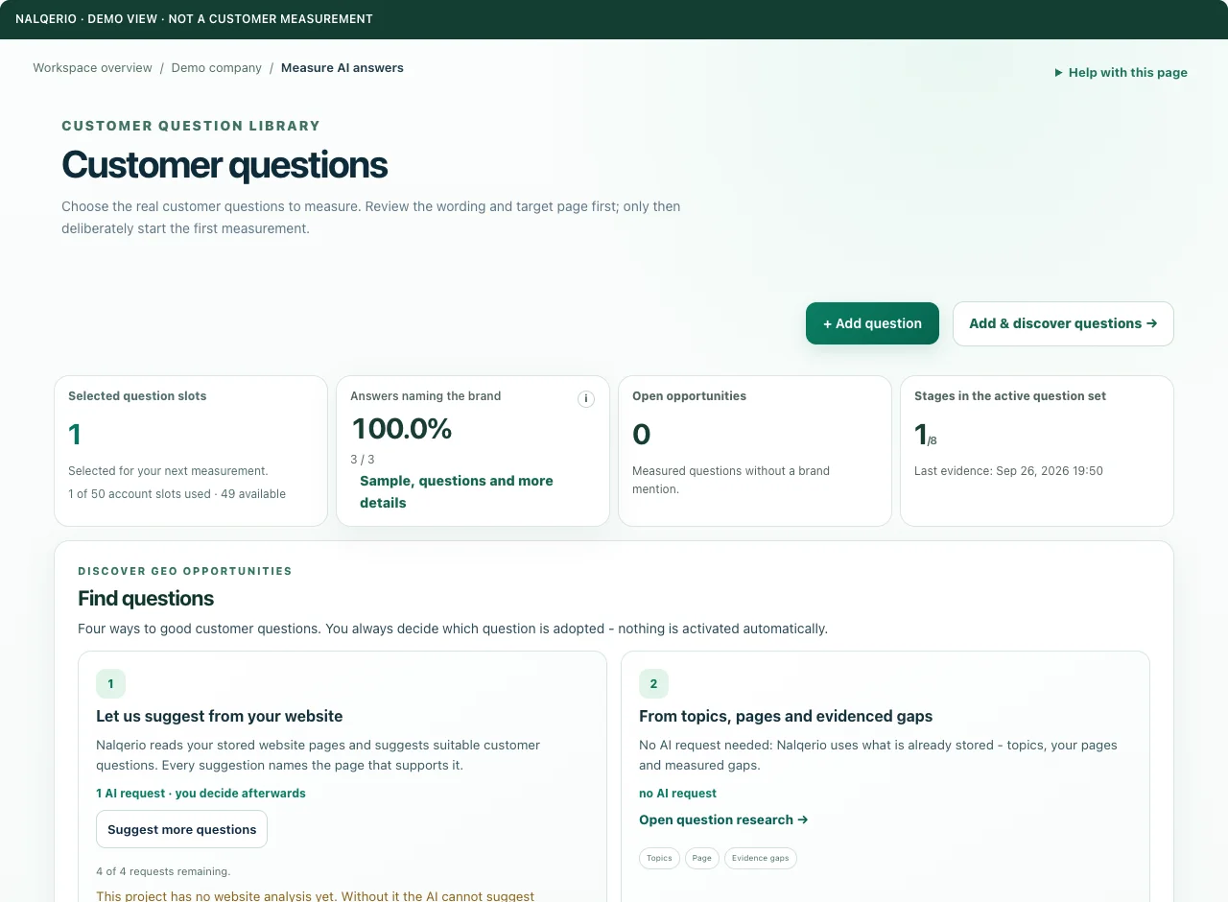Click the Add question button
The width and height of the screenshot is (1228, 902).
[872, 323]
